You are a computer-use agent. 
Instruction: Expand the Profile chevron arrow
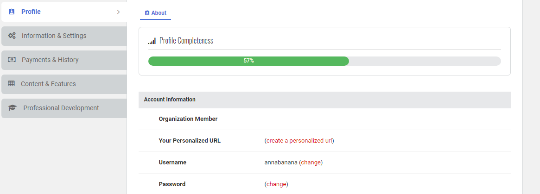point(118,12)
